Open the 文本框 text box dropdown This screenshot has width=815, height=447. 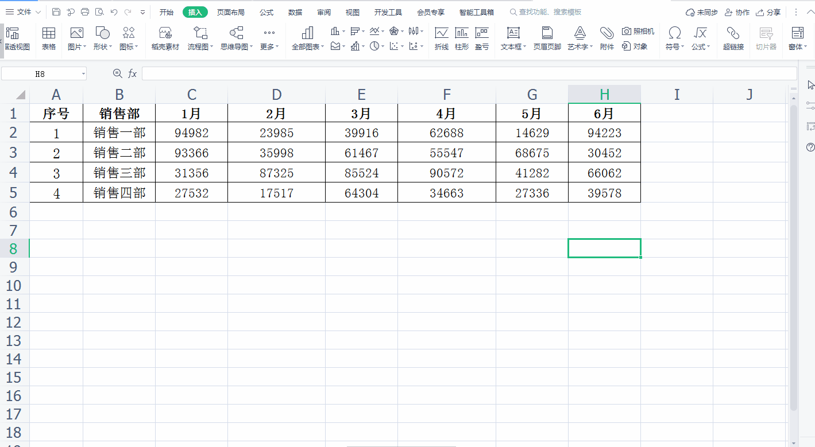(x=513, y=39)
